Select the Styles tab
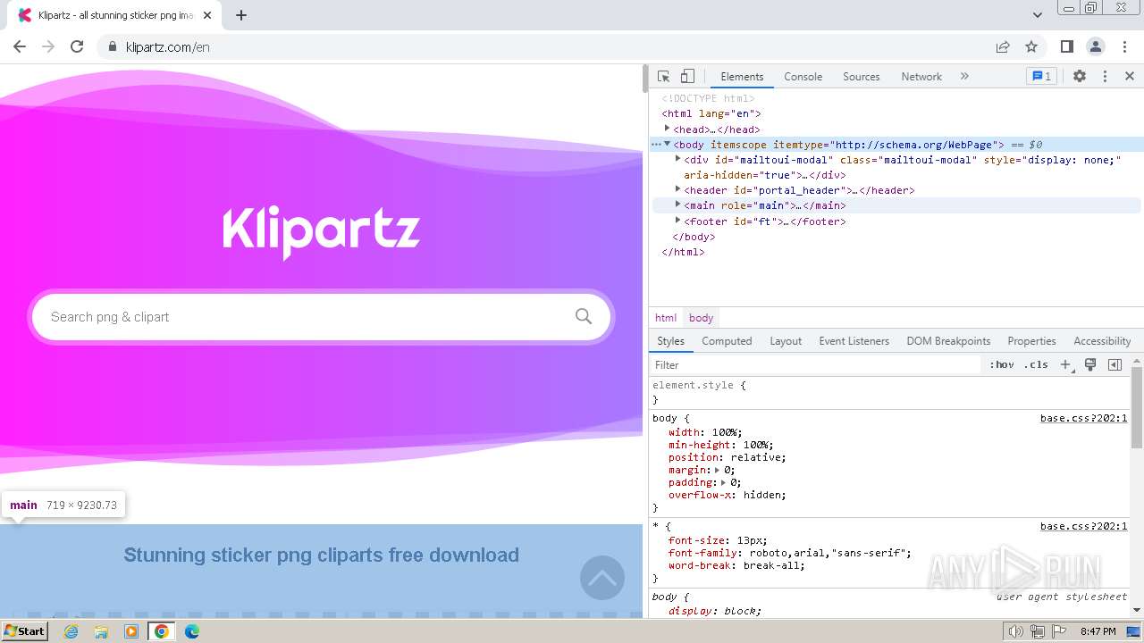The image size is (1144, 643). [670, 341]
